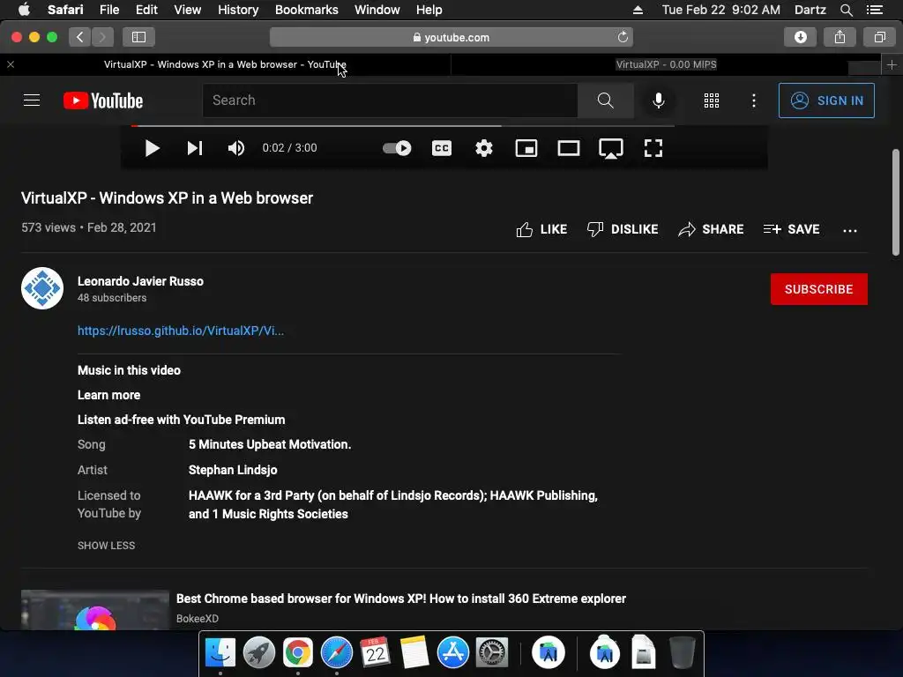Viewport: 903px width, 677px height.
Task: Go forward in Safari
Action: point(102,37)
